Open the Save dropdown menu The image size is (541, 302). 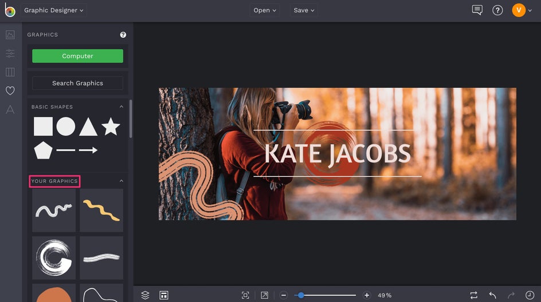(x=304, y=10)
